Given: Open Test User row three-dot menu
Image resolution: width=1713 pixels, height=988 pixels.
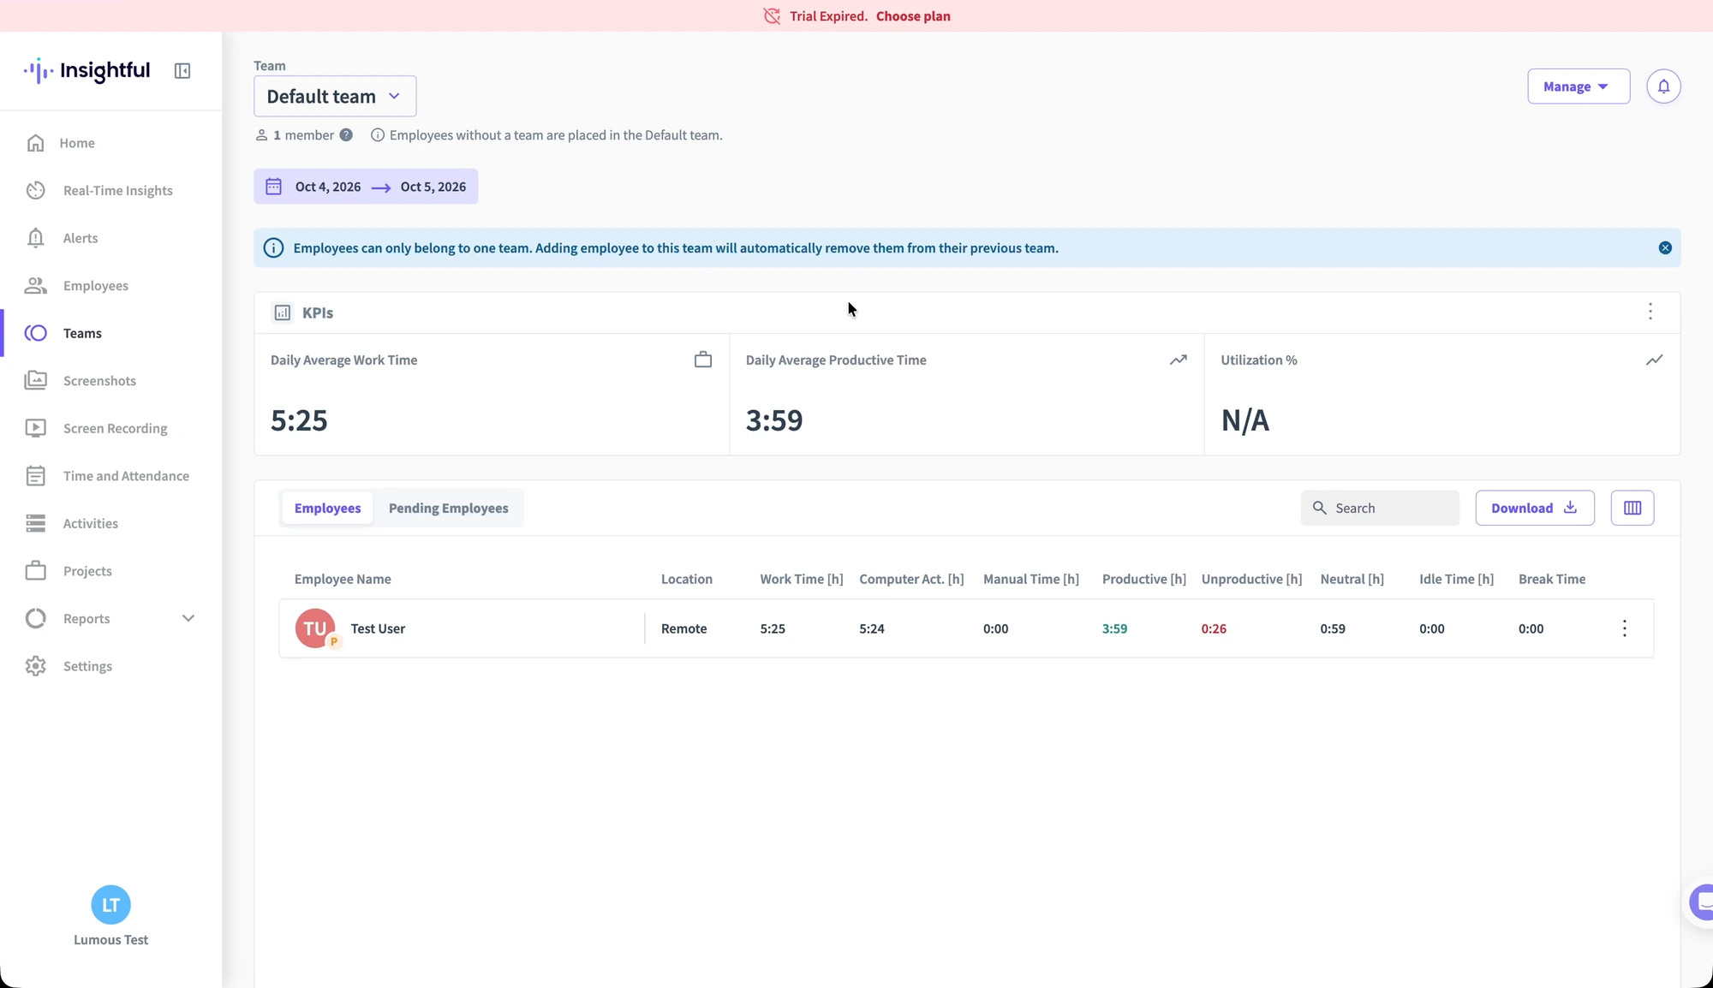Looking at the screenshot, I should [x=1624, y=628].
